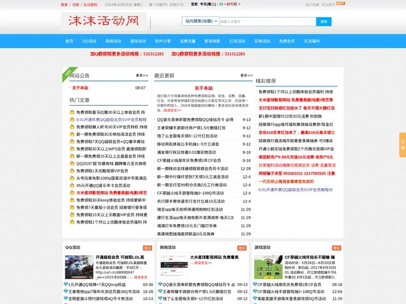Image resolution: width=406 pixels, height=304 pixels.
Task: Click money bag icon beside 免费领取懒人听书30天VIP
Action: [72, 127]
